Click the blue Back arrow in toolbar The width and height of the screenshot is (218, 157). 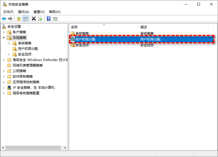(4, 19)
